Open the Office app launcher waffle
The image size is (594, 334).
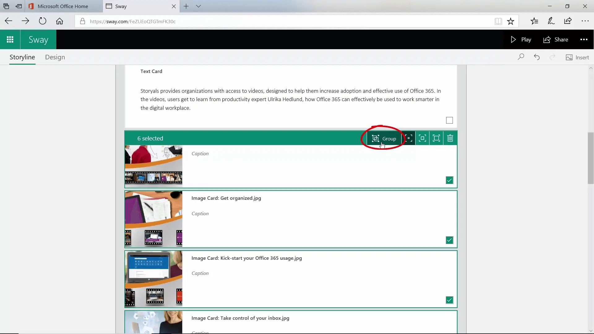coord(10,40)
